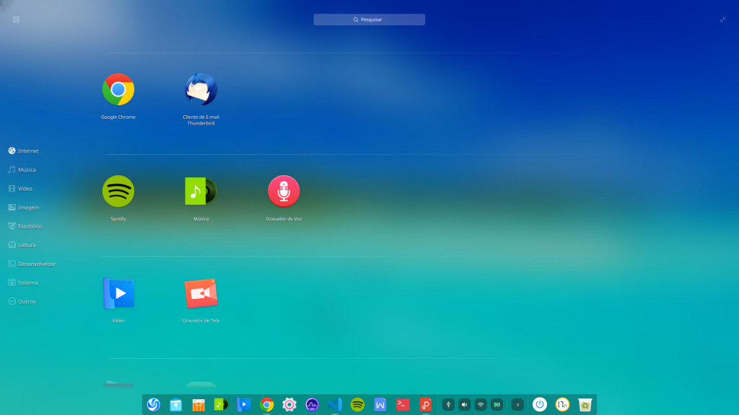Open the Spotify app in the launcher grid
Screen dimensions: 739x415
pyautogui.click(x=118, y=191)
